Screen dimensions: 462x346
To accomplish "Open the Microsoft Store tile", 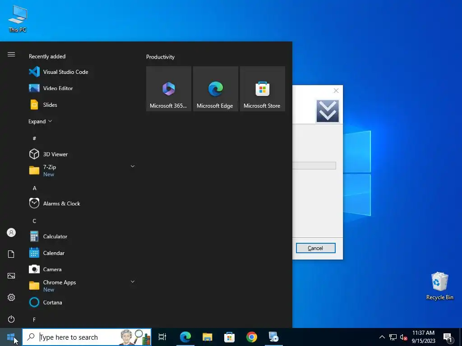I will [x=263, y=89].
